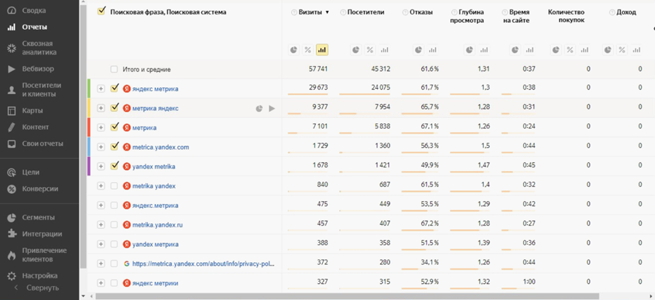
Task: Select pie chart view under Посетители
Action: [x=356, y=50]
